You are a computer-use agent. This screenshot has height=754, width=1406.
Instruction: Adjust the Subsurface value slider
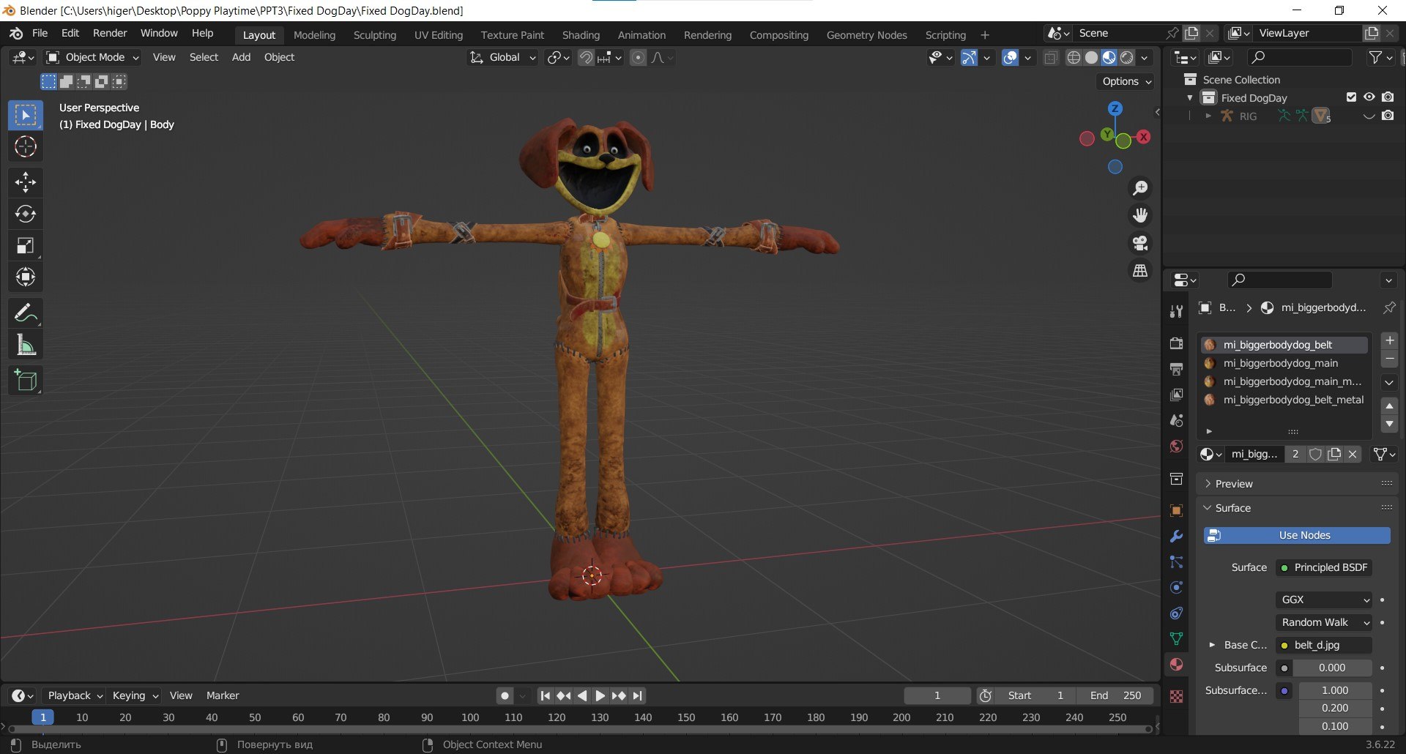click(x=1332, y=668)
